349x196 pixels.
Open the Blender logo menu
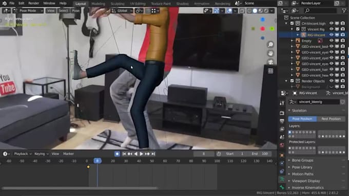click(x=4, y=4)
